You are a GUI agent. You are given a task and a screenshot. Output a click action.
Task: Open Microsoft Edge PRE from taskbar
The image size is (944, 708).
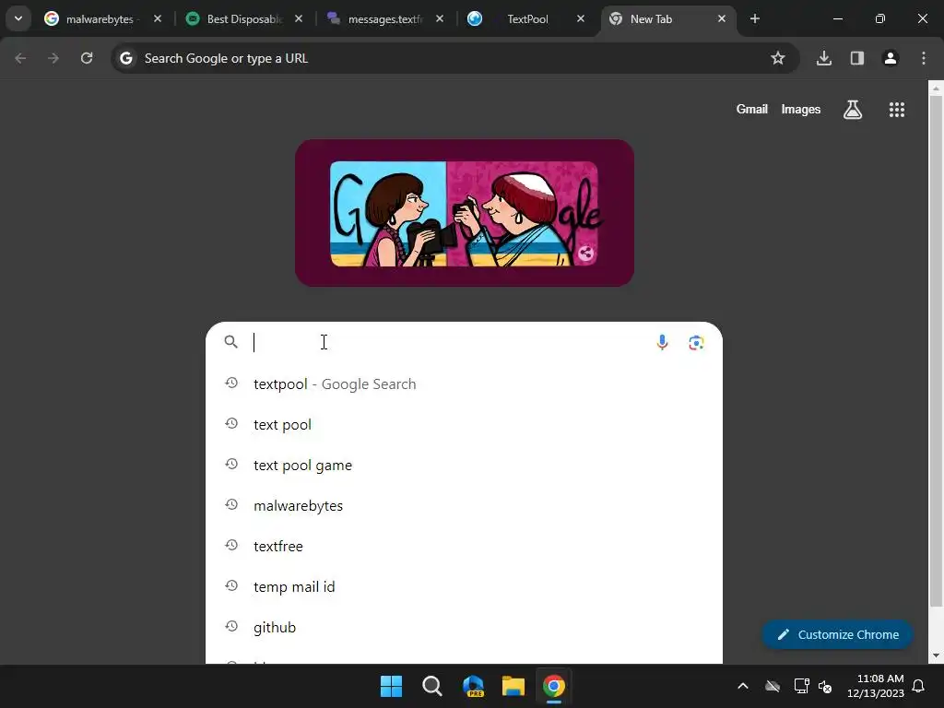[x=473, y=686]
